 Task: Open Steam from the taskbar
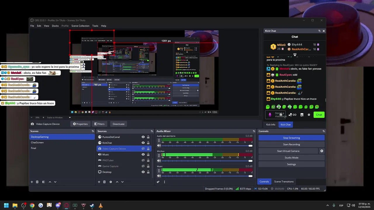coord(92,205)
